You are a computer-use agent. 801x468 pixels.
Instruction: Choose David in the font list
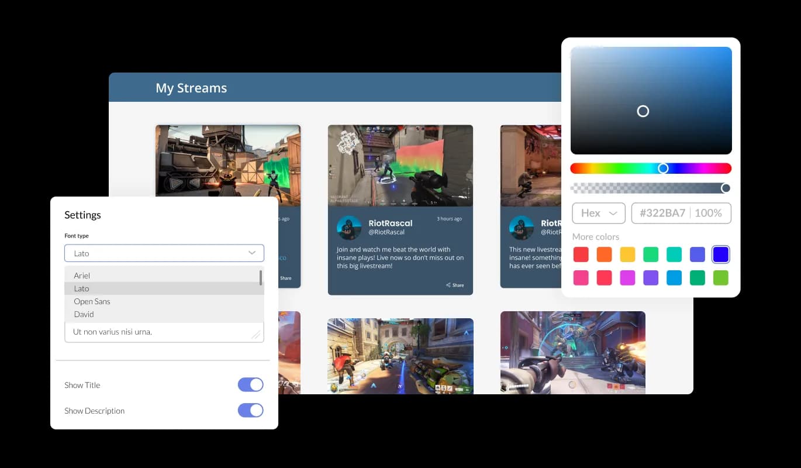click(x=84, y=314)
